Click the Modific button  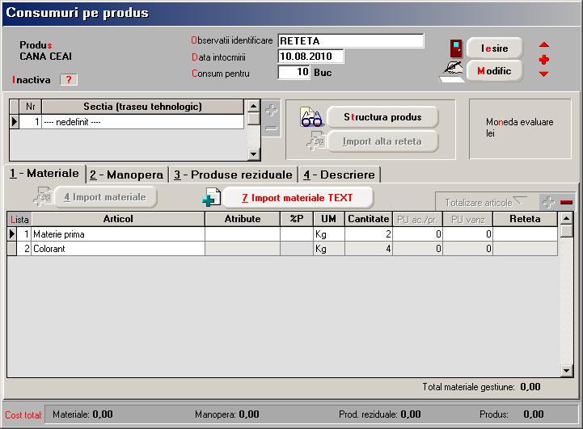click(495, 71)
